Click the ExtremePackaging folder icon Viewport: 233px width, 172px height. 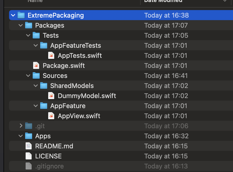pos(21,15)
